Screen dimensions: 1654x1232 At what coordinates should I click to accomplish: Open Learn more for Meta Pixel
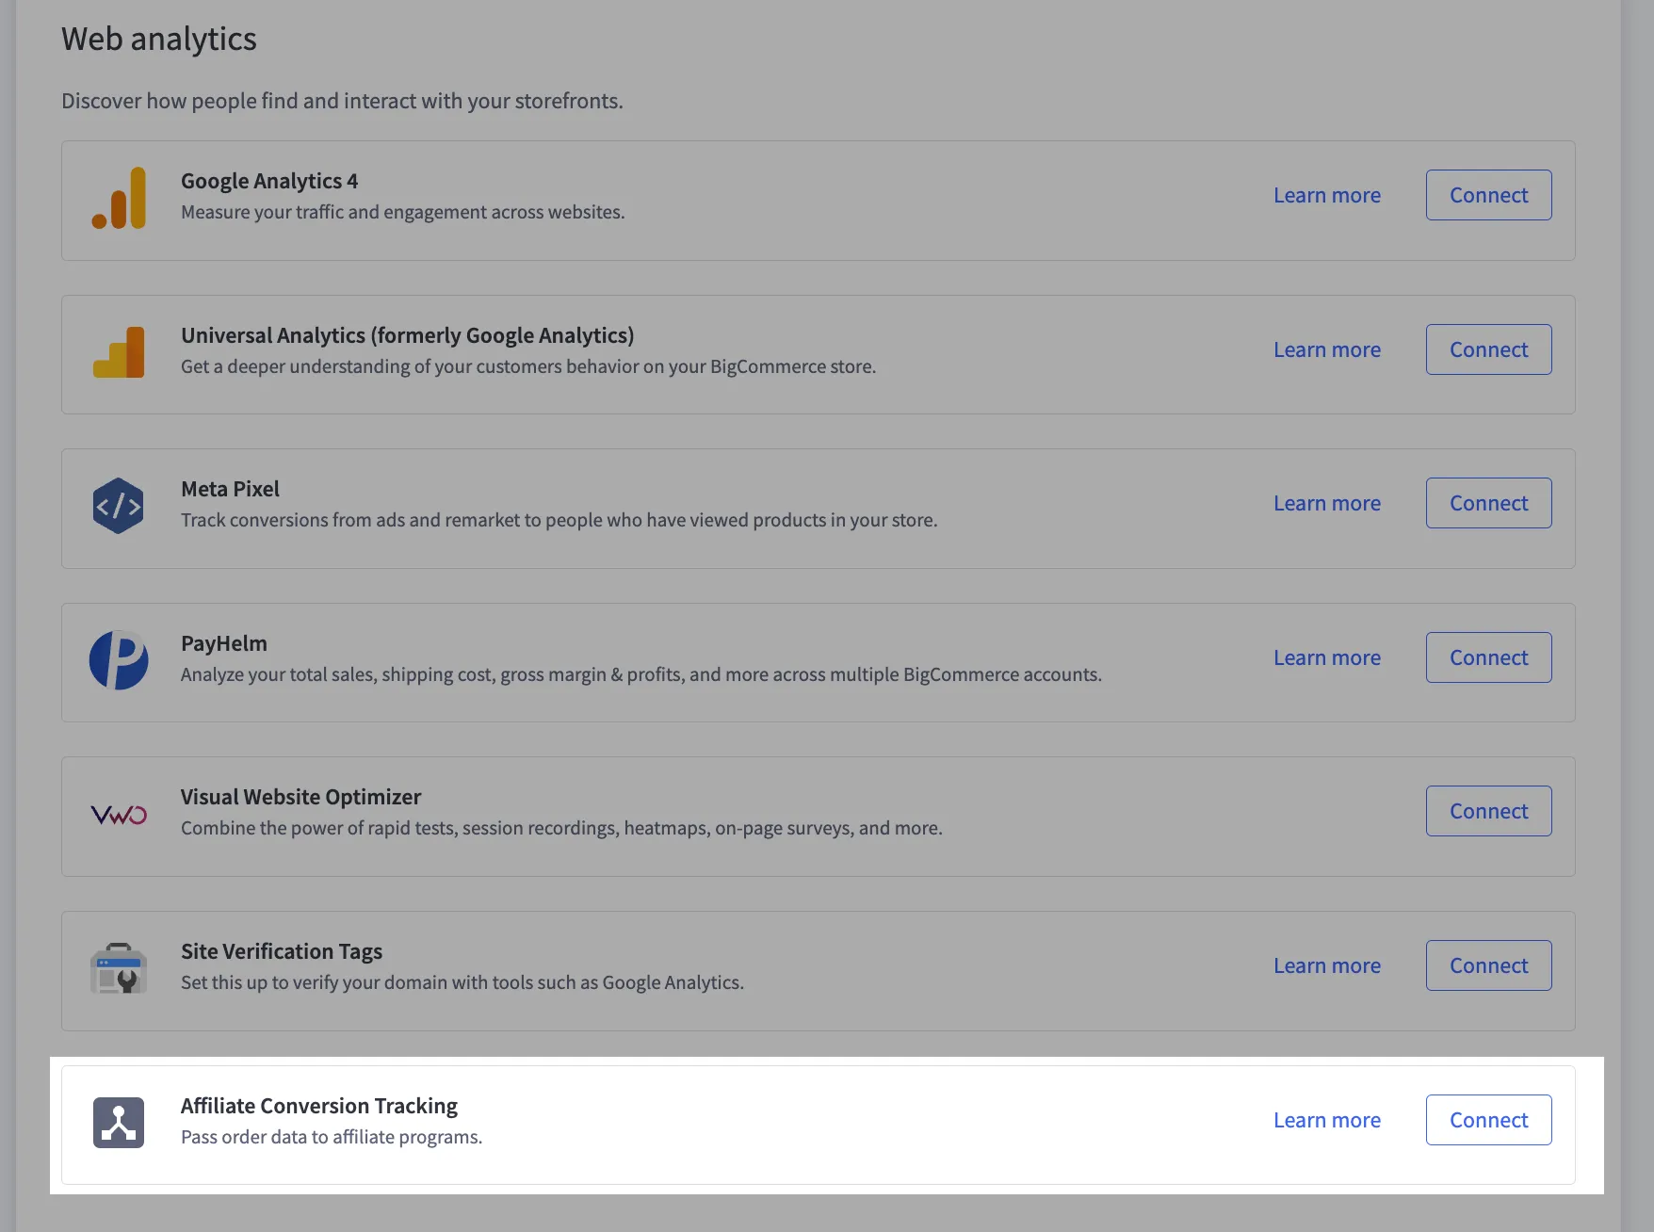[1327, 503]
